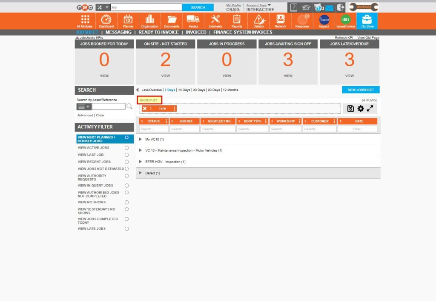
Task: Open the All Modules dropdown
Action: [x=84, y=21]
